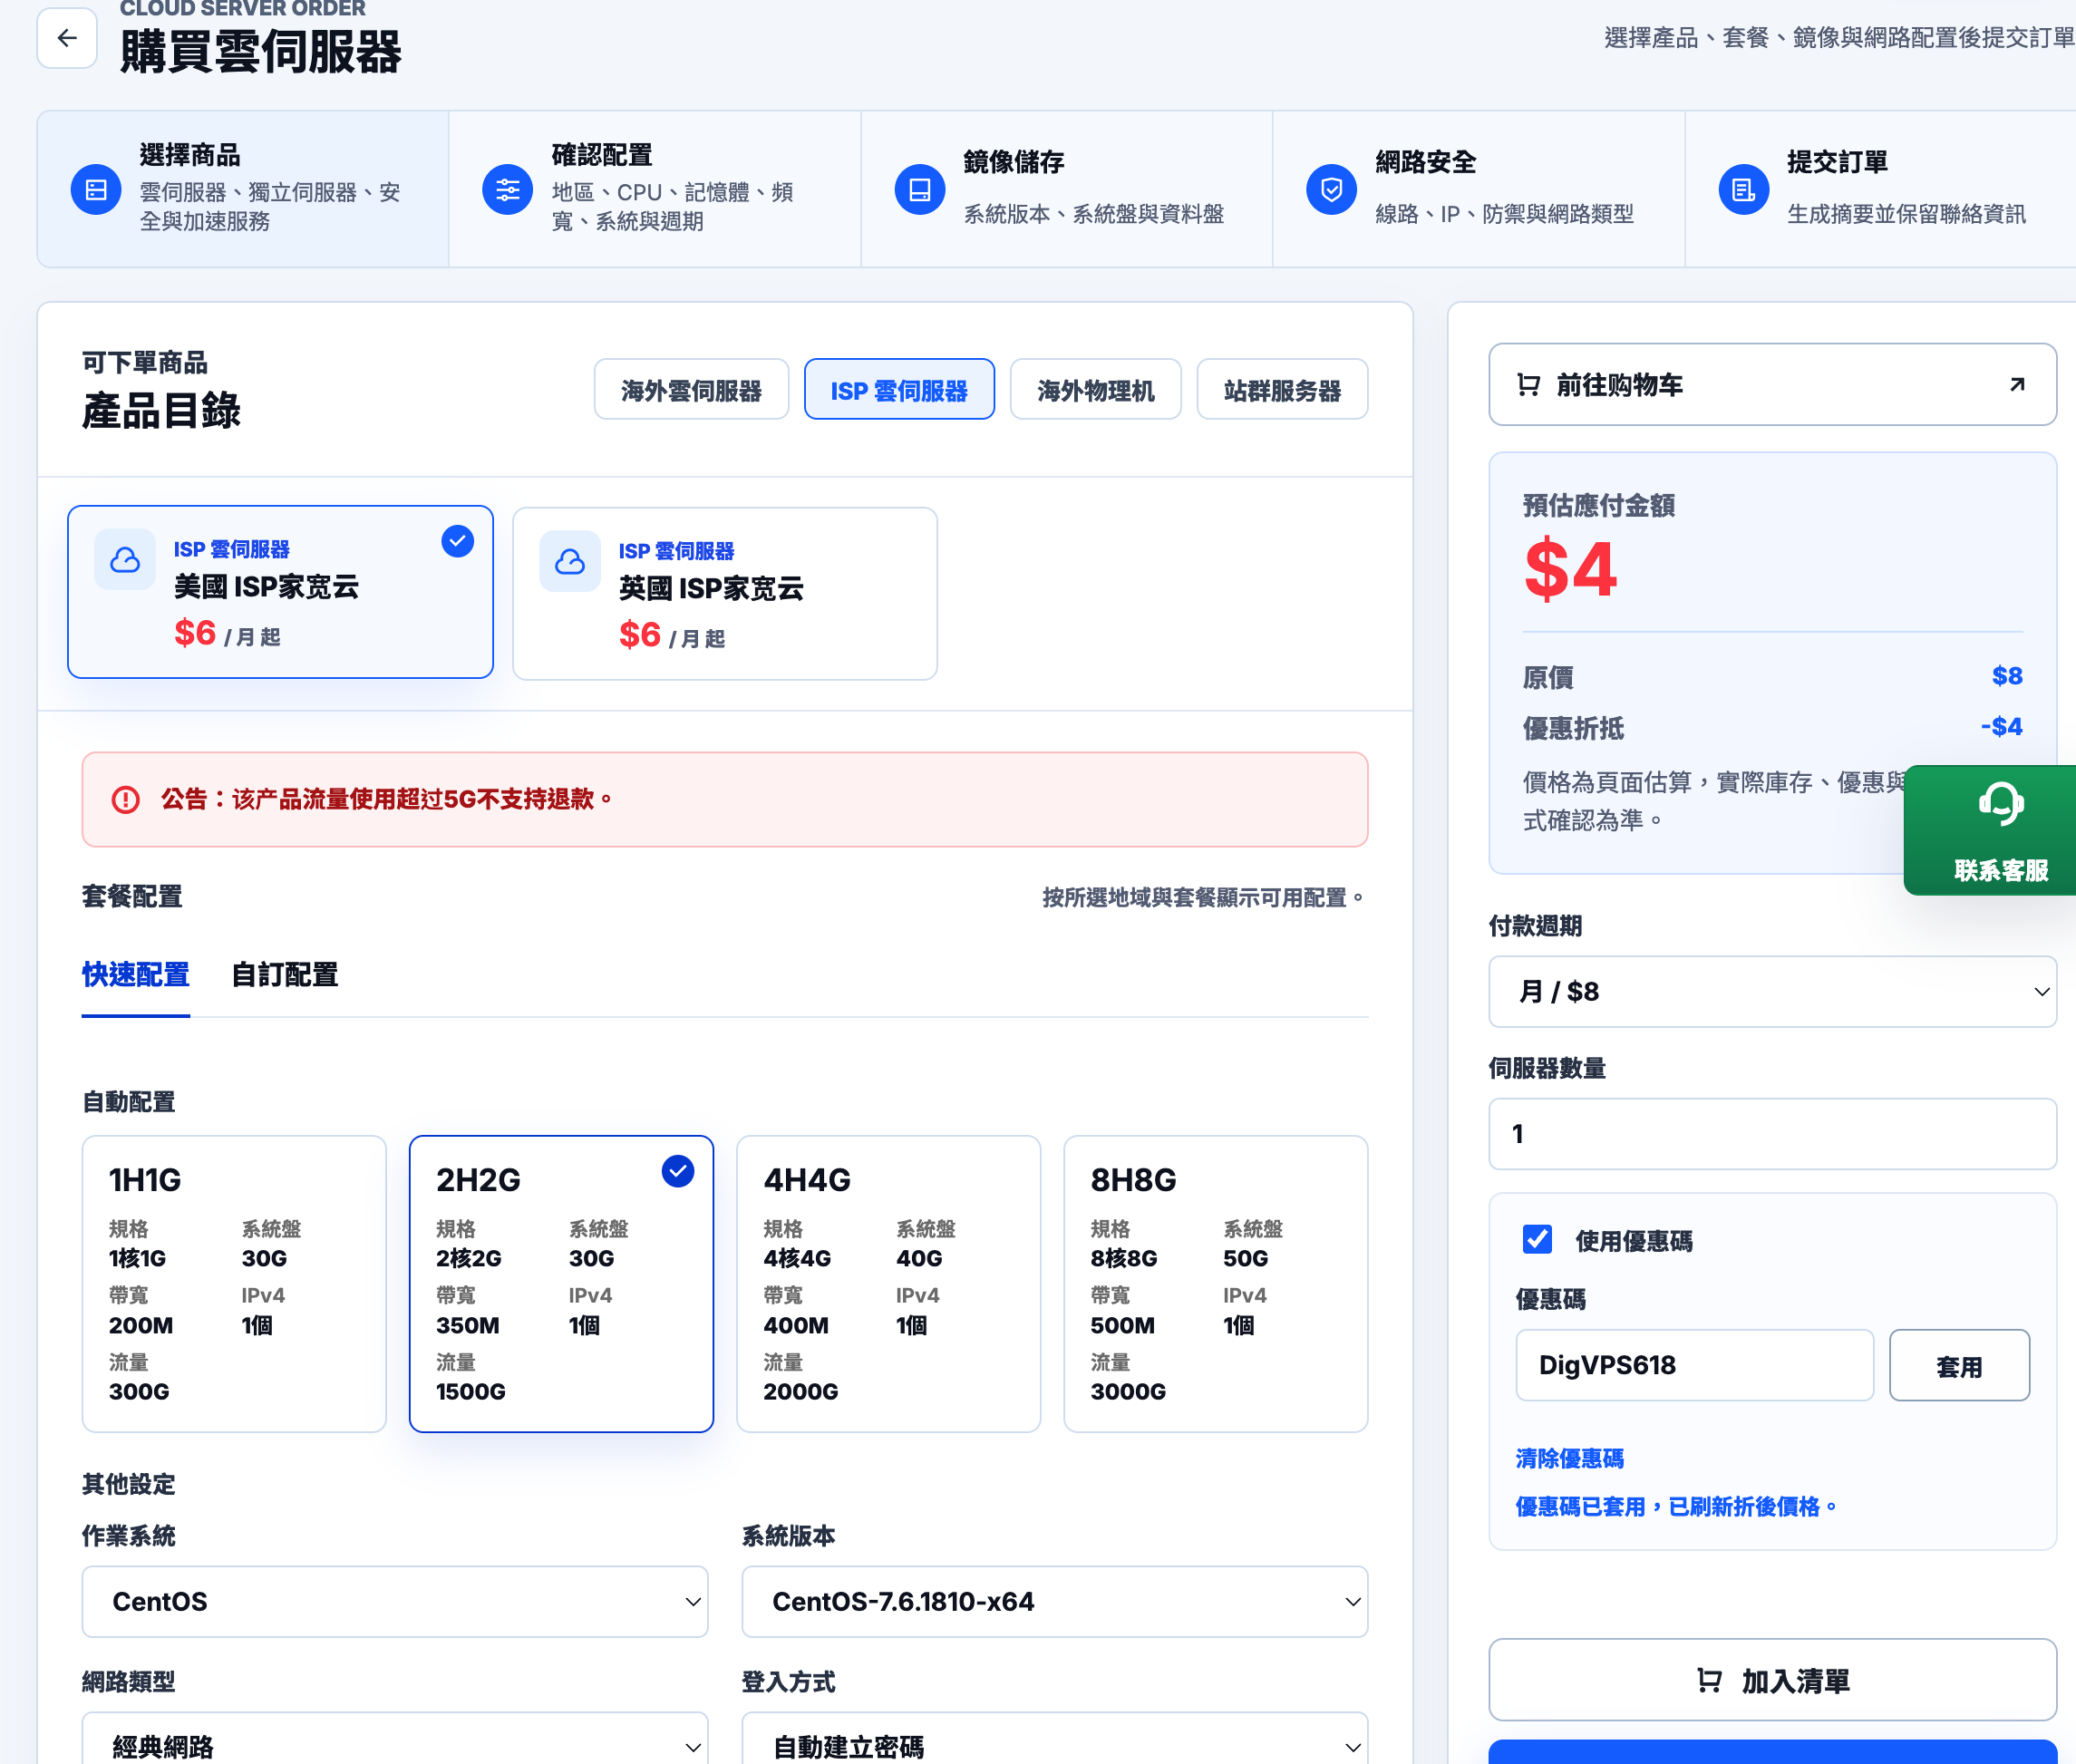2076x1764 pixels.
Task: Click the back arrow icon
Action: 67,38
